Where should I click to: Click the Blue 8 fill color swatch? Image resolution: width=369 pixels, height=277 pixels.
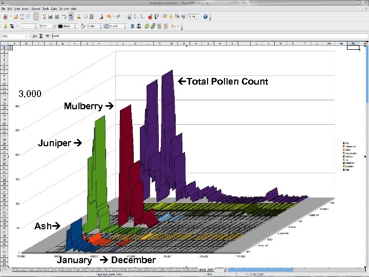107,26
